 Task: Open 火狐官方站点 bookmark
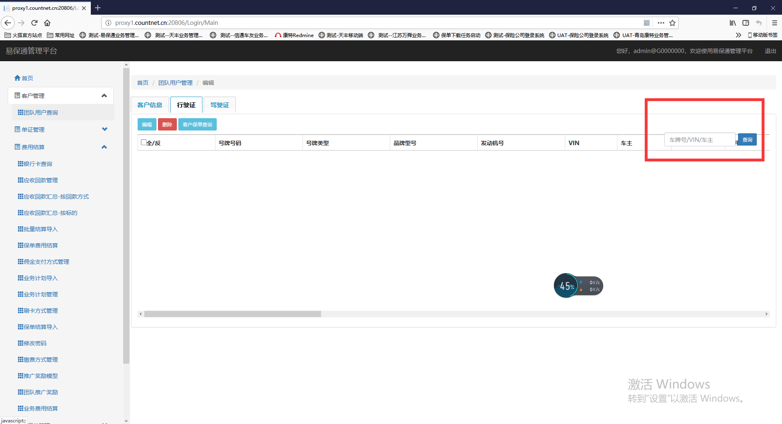(x=23, y=35)
